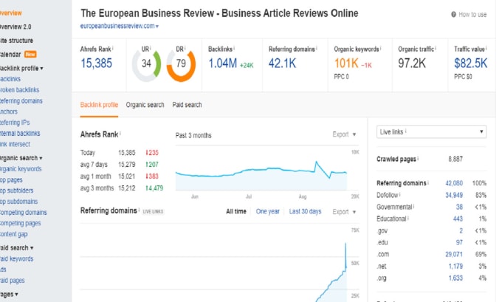
Task: Switch to the Paid search tab
Action: [x=187, y=105]
